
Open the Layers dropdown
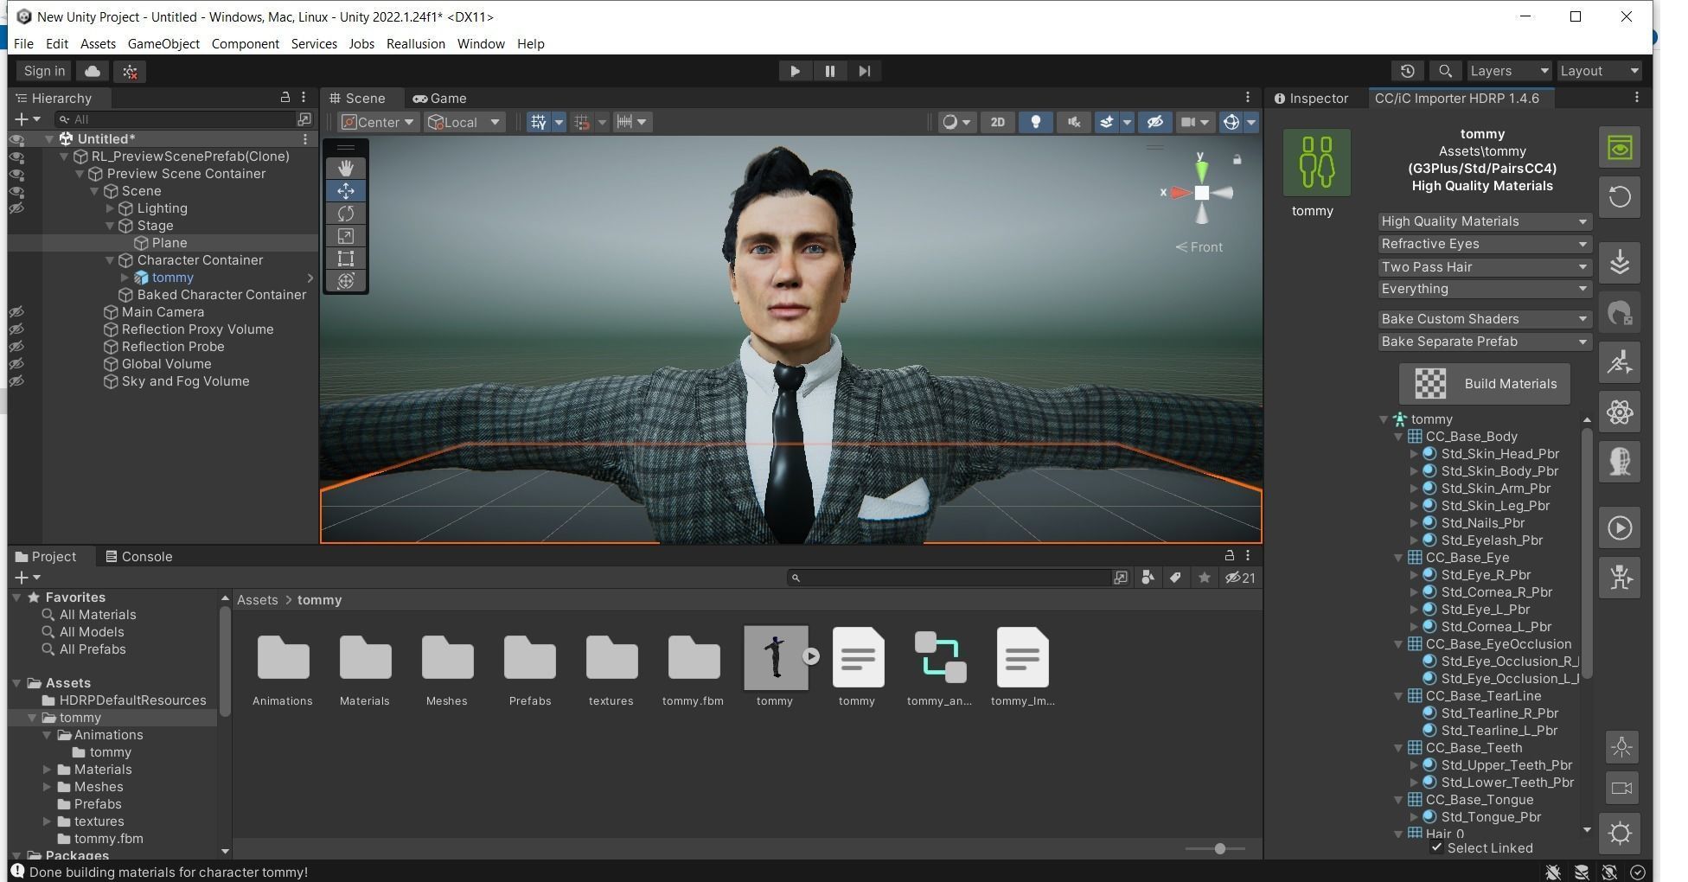pos(1509,71)
